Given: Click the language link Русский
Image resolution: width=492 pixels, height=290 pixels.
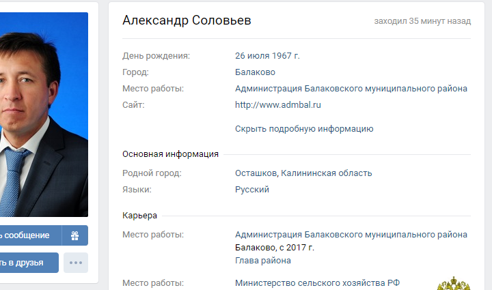Looking at the screenshot, I should tap(252, 190).
